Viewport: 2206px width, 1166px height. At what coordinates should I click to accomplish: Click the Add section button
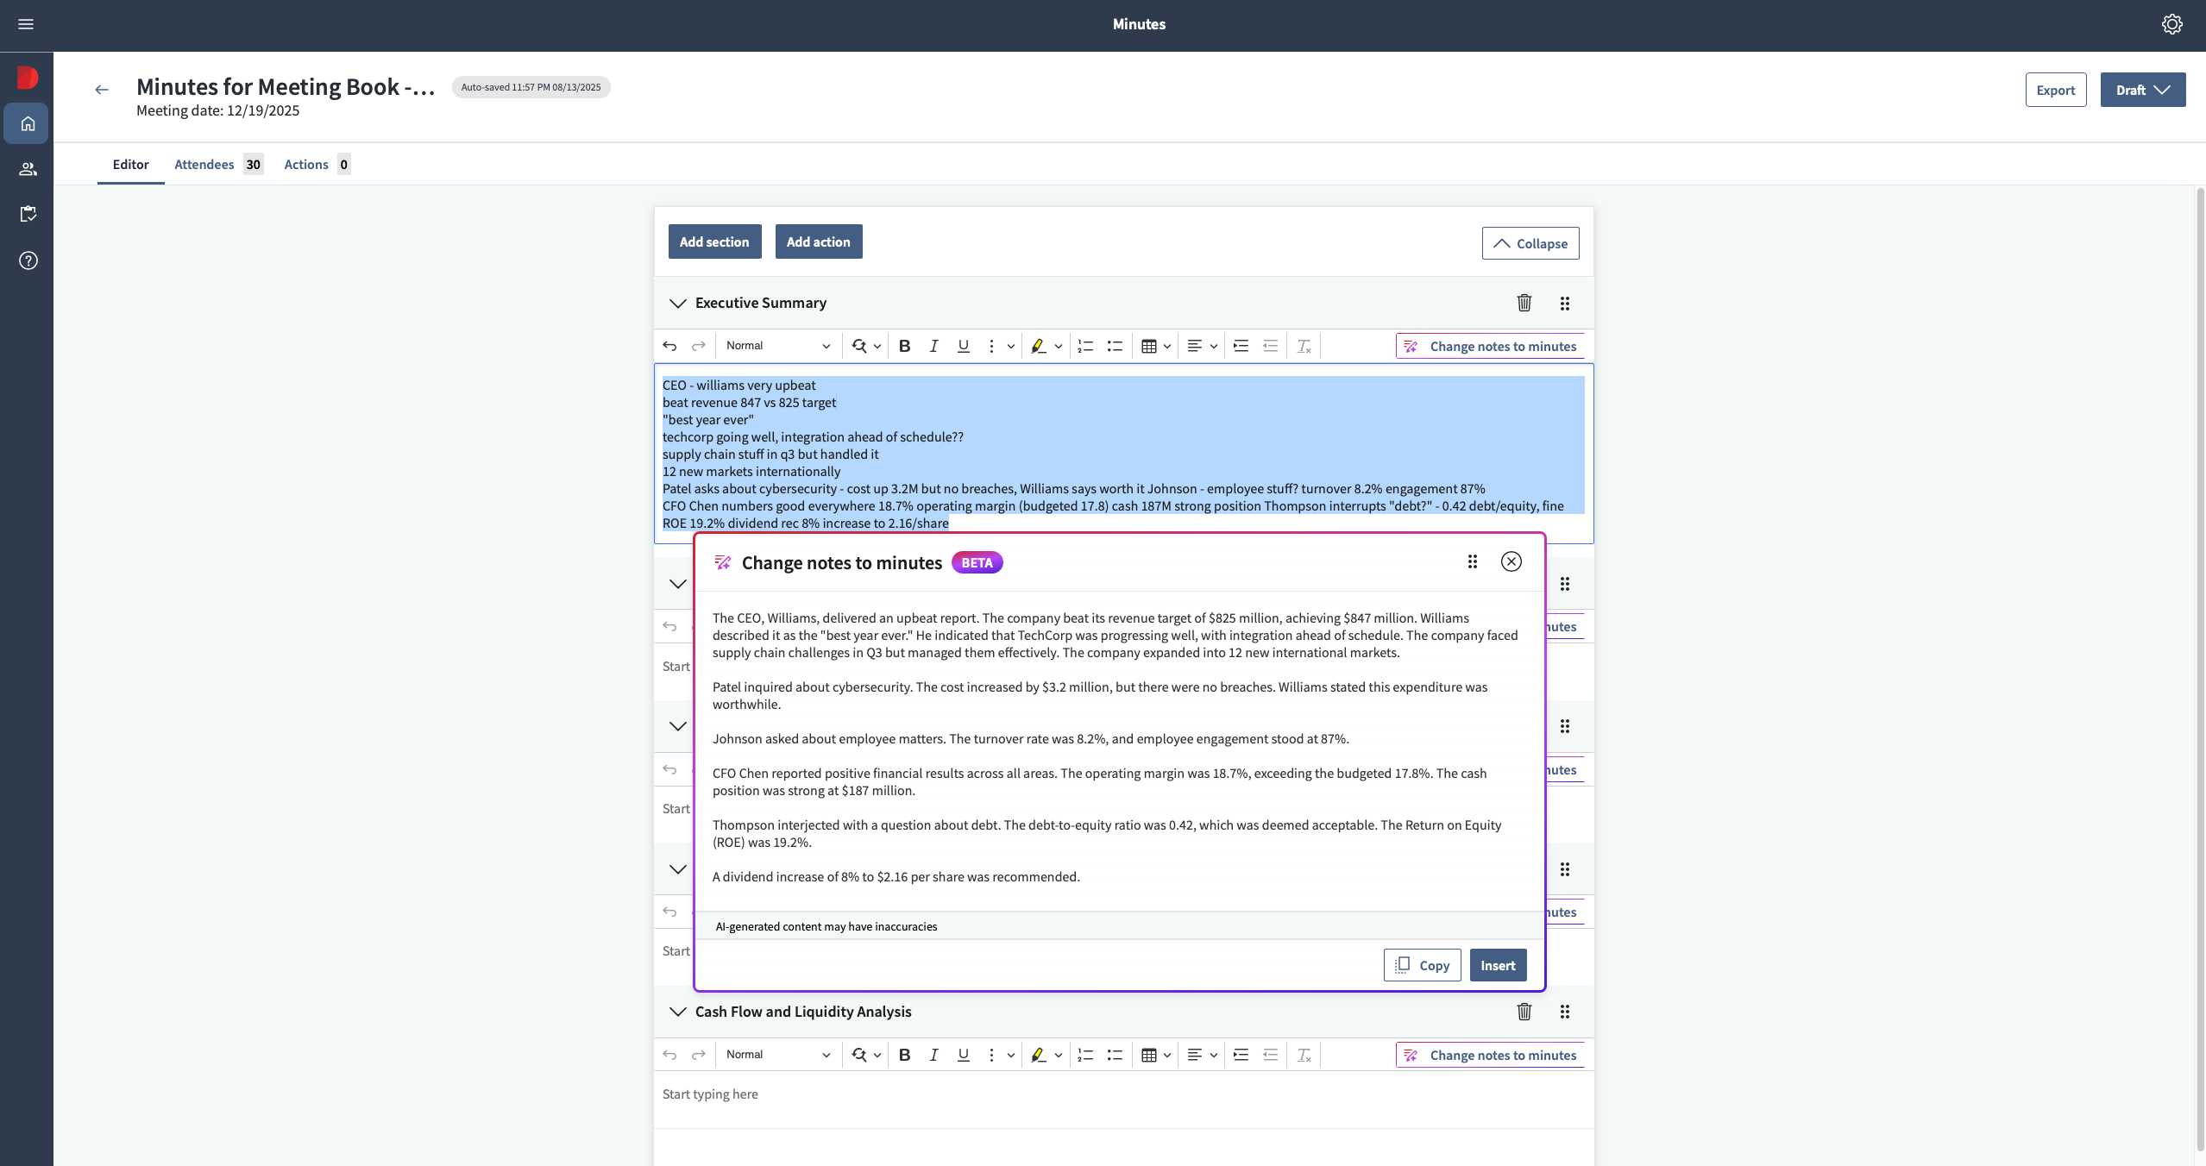(x=714, y=241)
